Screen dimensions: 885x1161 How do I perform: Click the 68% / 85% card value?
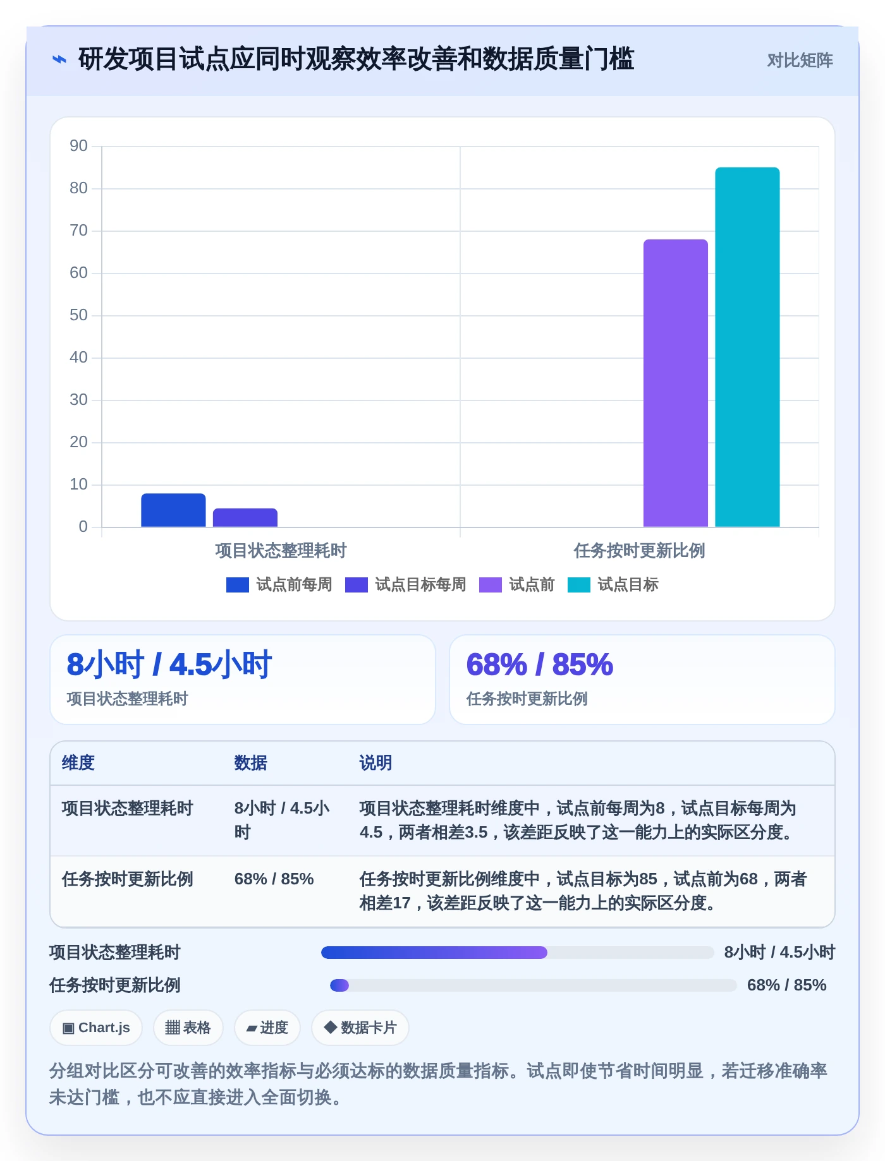pos(540,665)
